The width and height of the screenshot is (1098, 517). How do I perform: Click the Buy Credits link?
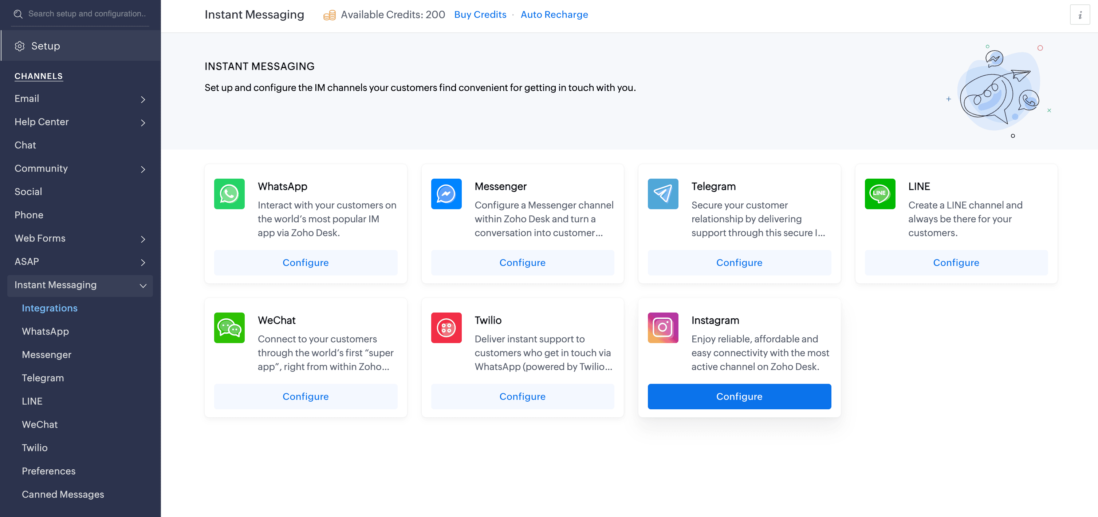tap(480, 15)
